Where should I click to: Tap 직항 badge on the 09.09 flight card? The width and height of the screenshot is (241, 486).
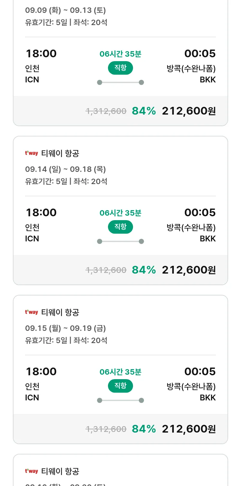(120, 68)
